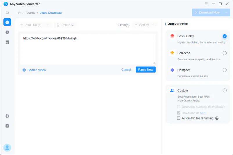Click the text area resize handle
Viewport: 233px width, 155px height.
(x=154, y=63)
